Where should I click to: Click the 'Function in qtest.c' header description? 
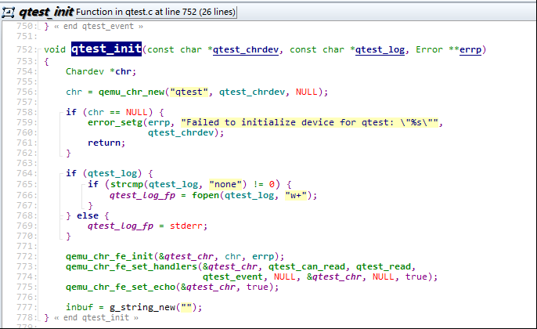click(160, 13)
